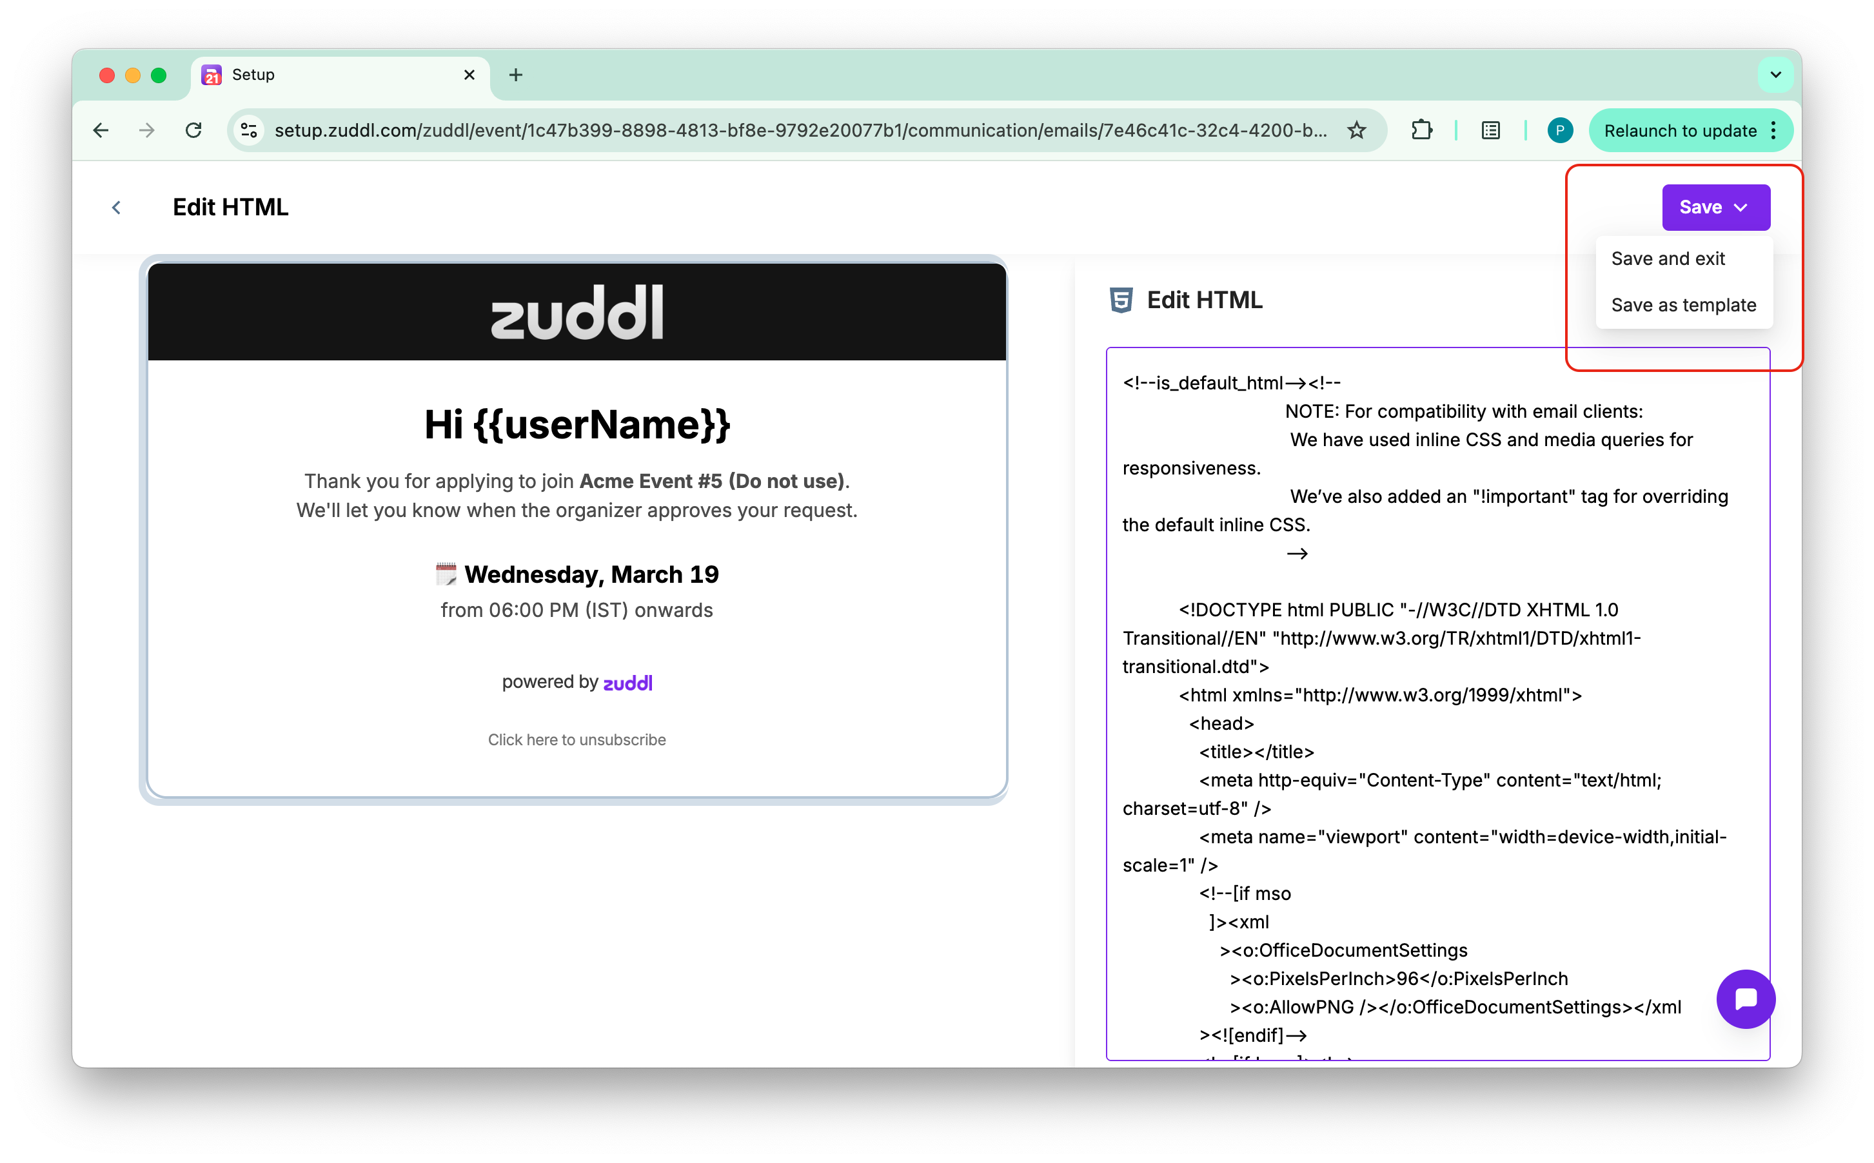Click the HTML5 shield icon

coord(1121,300)
